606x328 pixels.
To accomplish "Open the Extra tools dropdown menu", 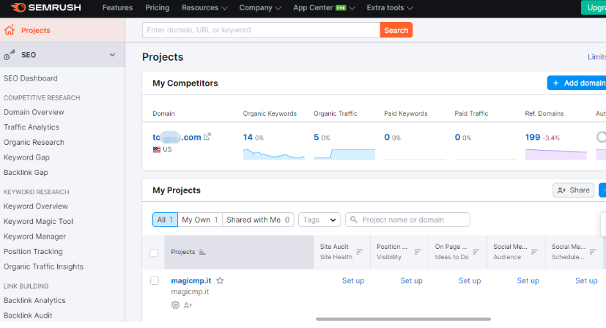I will 390,8.
